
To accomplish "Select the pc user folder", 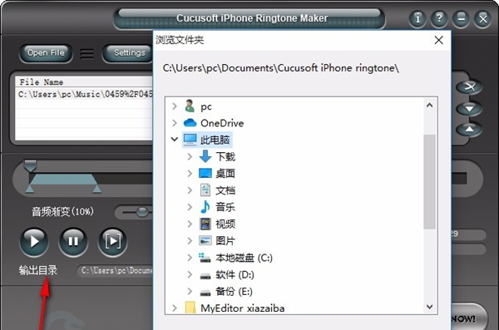I will point(198,106).
